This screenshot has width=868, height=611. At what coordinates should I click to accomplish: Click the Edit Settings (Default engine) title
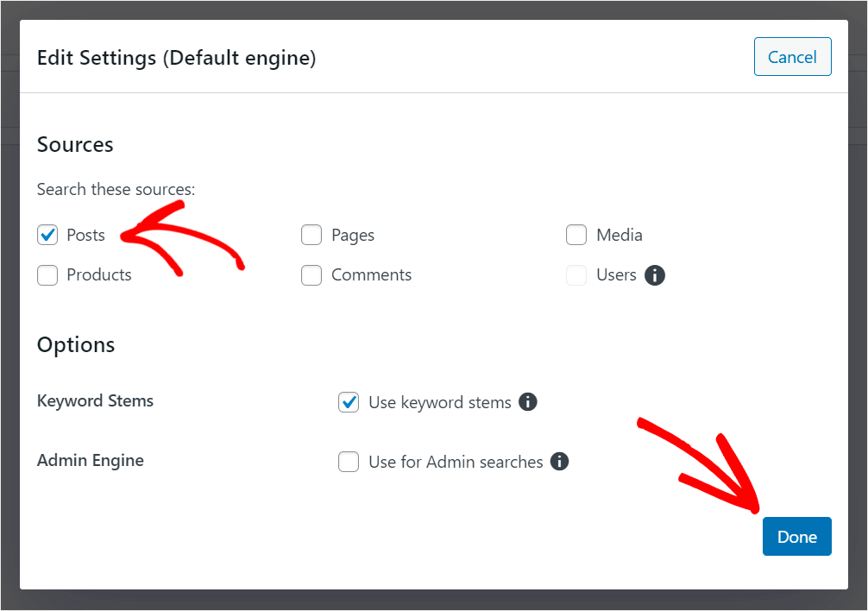pos(176,58)
